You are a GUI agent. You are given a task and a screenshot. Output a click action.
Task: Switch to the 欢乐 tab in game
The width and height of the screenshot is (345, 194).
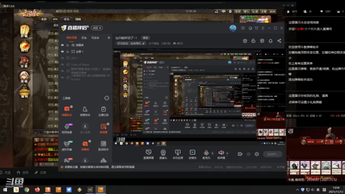click(x=67, y=19)
